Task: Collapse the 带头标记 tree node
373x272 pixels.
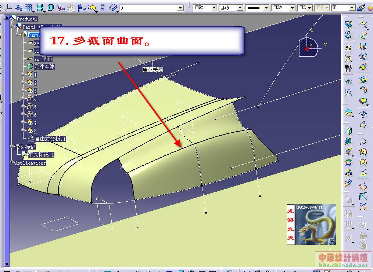Action: point(12,147)
